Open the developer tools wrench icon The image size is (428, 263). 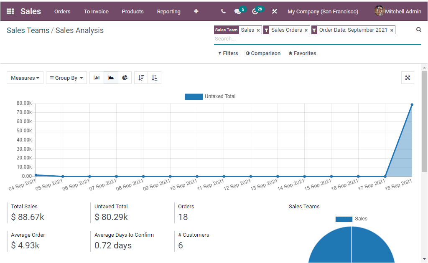(x=274, y=12)
